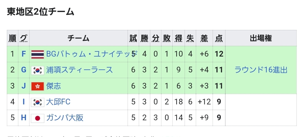Screen dimensions: 305x137
Task: Click the South Korea flag beside 浦項スティーラース
Action: click(38, 70)
